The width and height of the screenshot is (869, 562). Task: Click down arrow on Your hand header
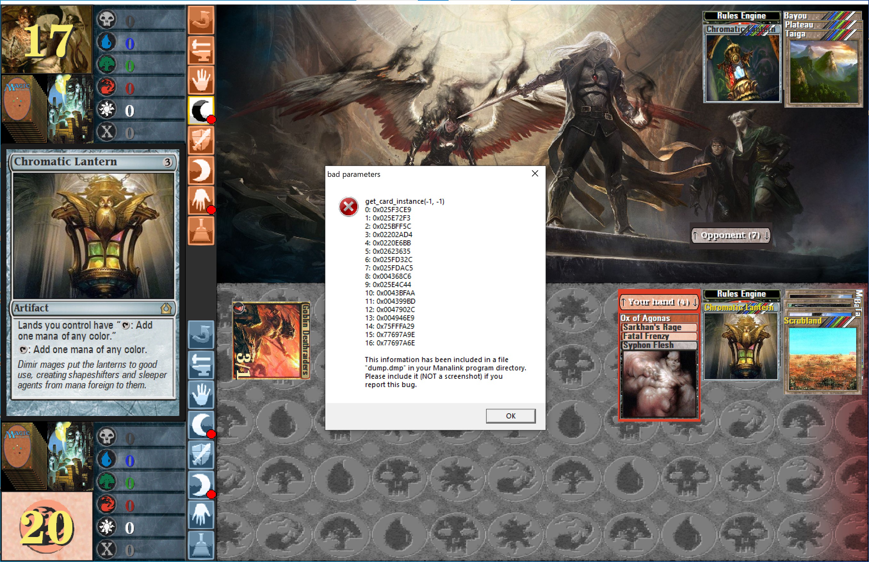tap(695, 302)
